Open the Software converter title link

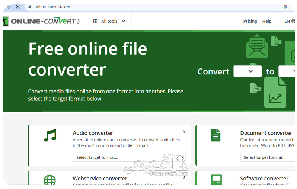(x=264, y=179)
